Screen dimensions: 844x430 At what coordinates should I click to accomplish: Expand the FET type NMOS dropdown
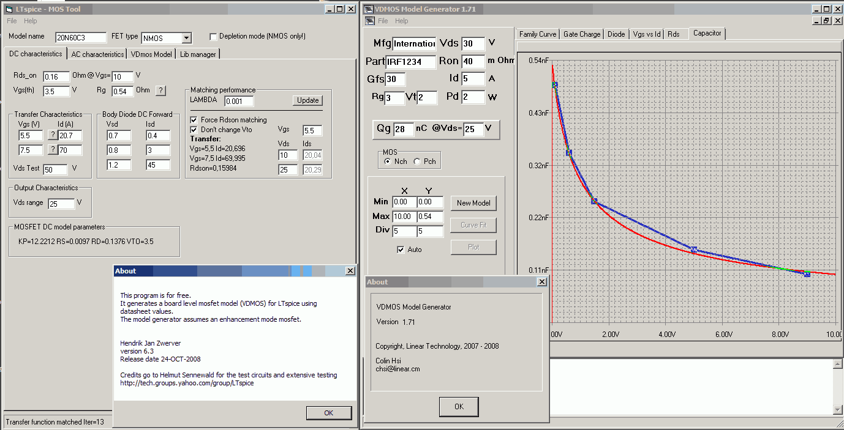[186, 38]
